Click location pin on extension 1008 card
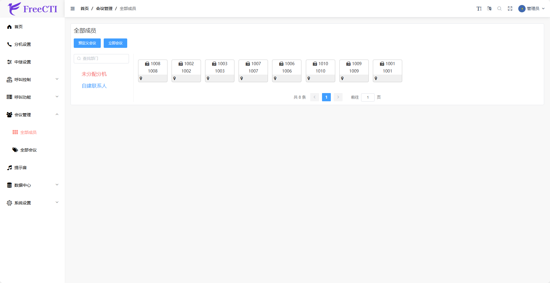The height and width of the screenshot is (283, 550). click(141, 78)
